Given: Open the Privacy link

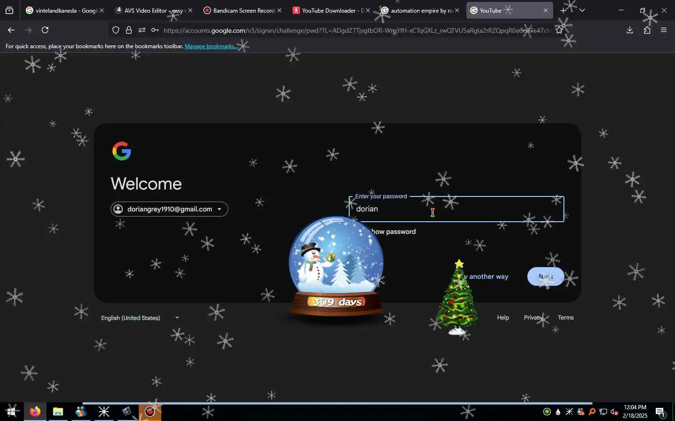Looking at the screenshot, I should click(x=533, y=318).
